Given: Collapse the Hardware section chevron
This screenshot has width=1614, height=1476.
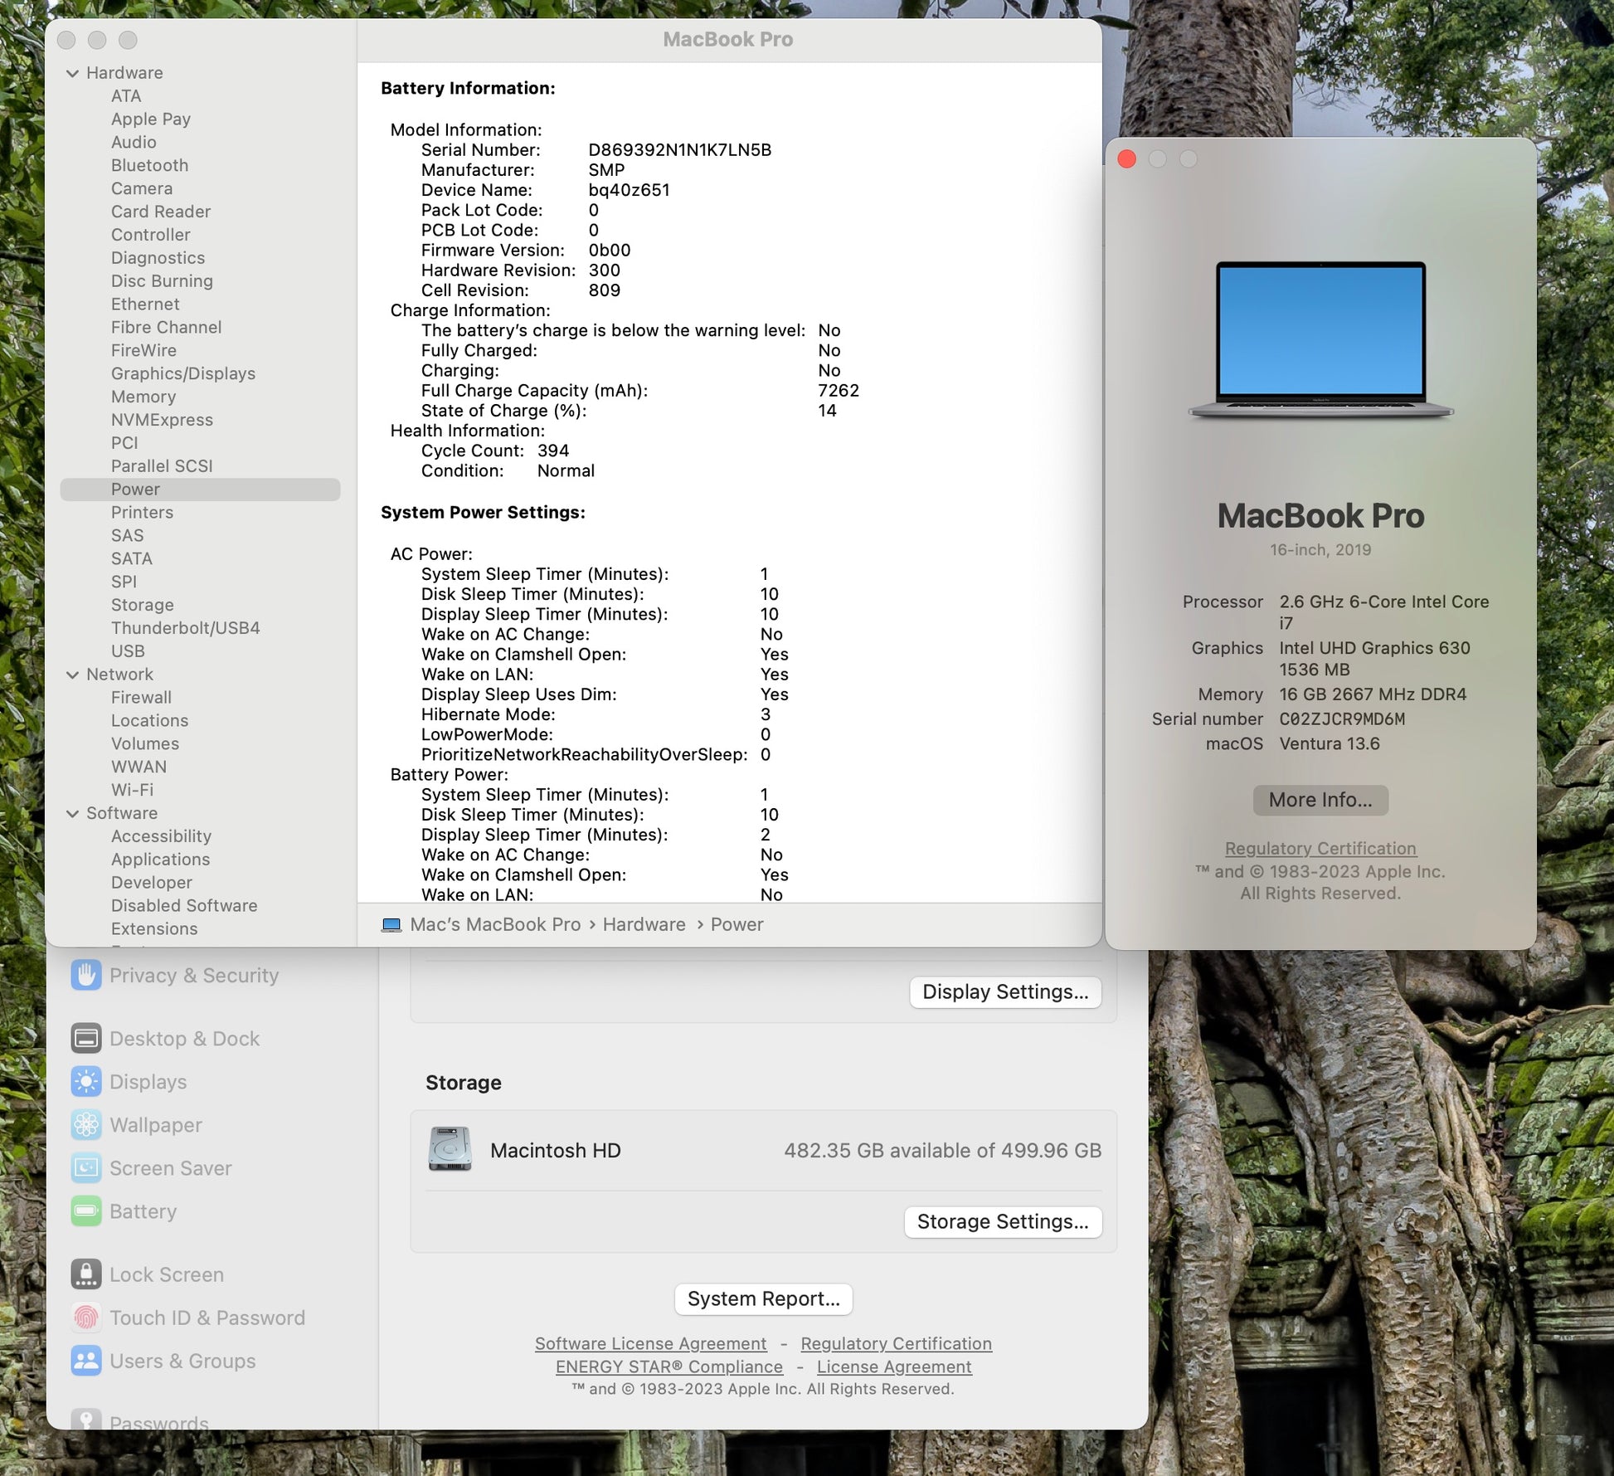Looking at the screenshot, I should [73, 73].
